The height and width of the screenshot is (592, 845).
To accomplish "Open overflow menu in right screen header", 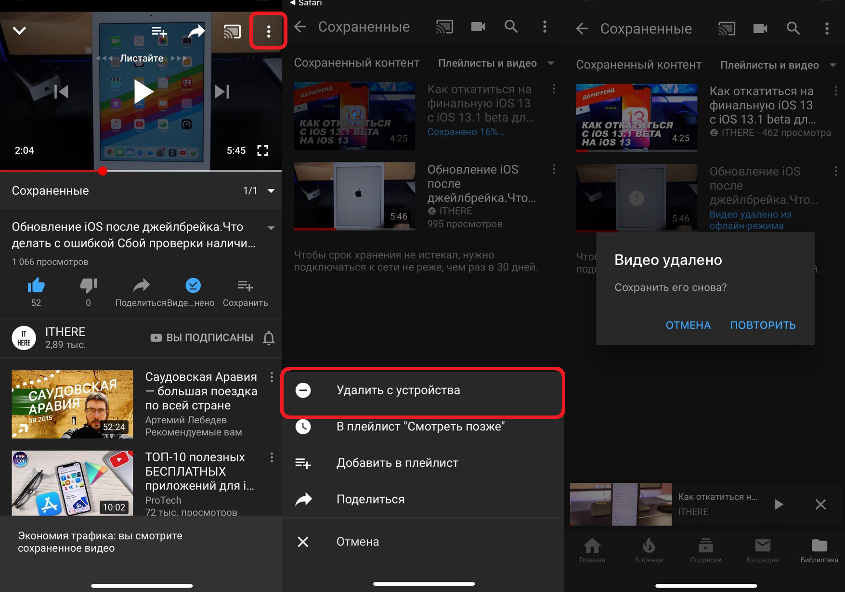I will click(827, 29).
